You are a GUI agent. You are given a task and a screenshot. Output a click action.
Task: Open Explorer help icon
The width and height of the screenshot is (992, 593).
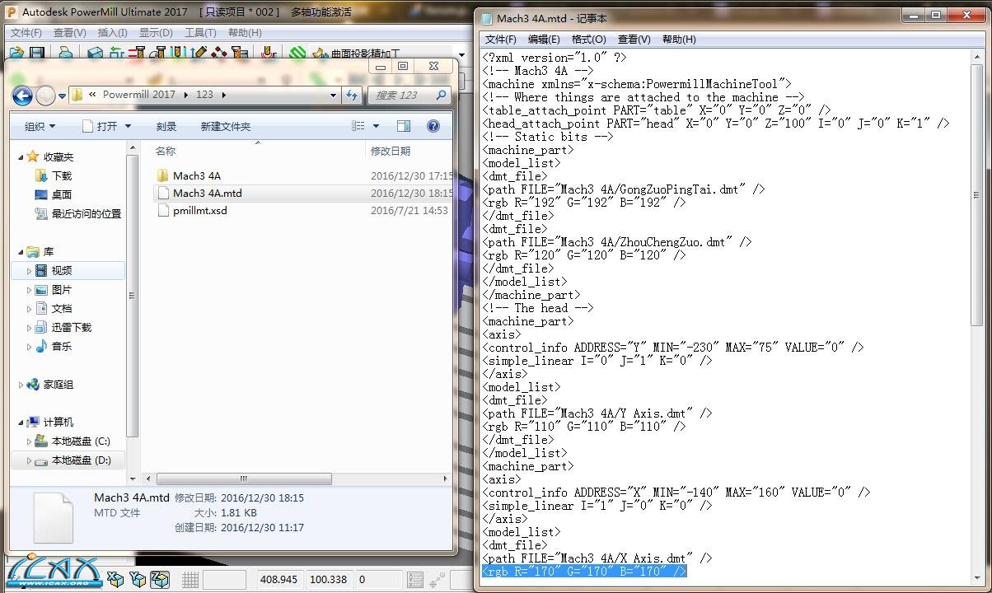click(x=433, y=126)
